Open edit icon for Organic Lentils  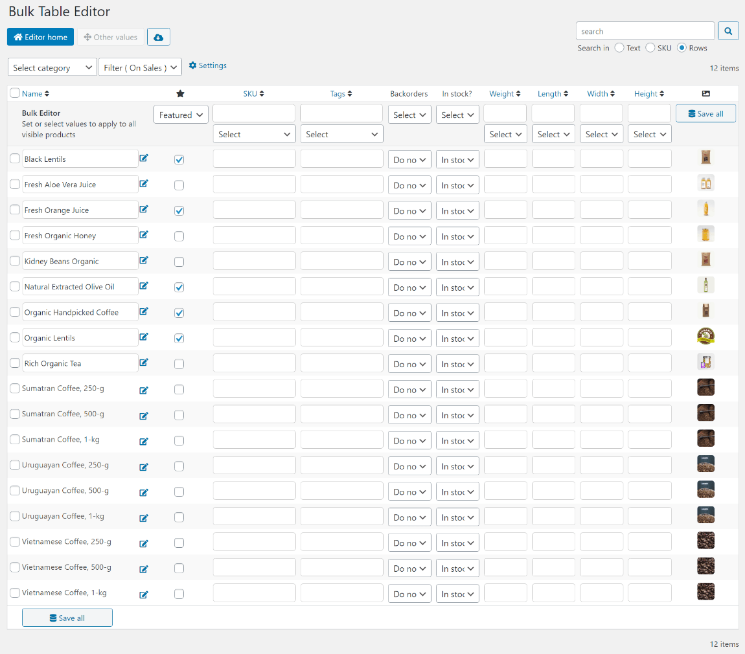click(143, 337)
